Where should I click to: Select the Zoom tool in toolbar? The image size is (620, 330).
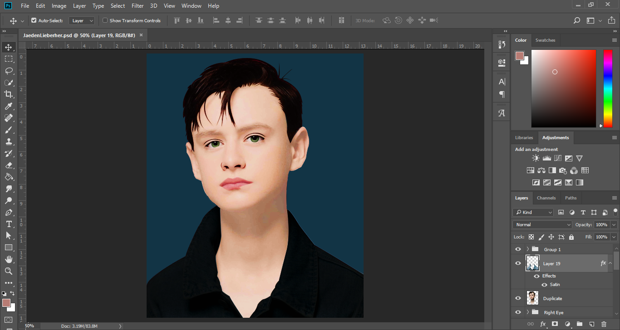[9, 271]
